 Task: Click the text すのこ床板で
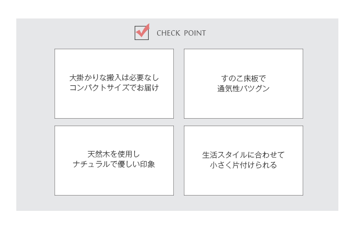pyautogui.click(x=244, y=79)
